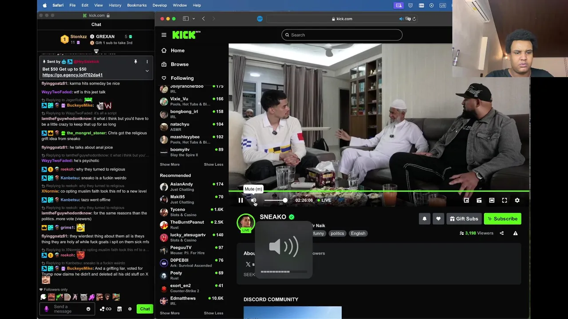Click the green video progress bar
Viewport: 568px width, 319px height.
tap(379, 191)
